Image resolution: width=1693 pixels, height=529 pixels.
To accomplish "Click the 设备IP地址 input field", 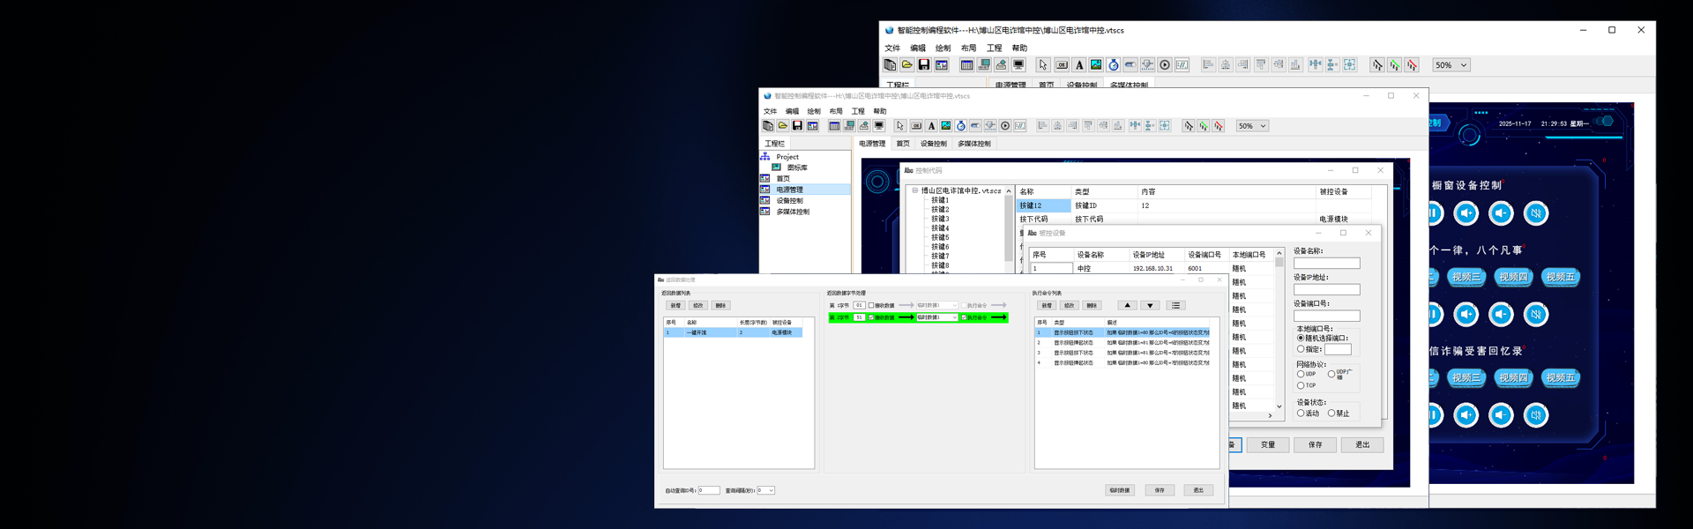I will pos(1326,290).
